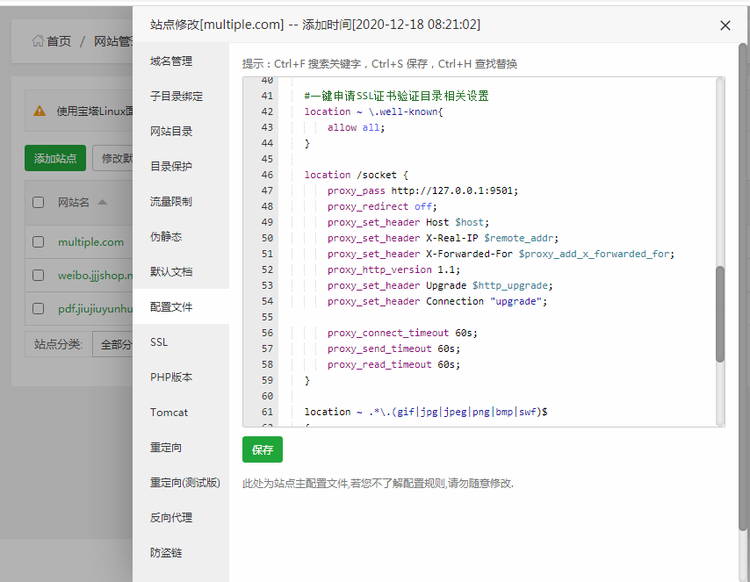Click the 'allow all;' line

point(356,127)
